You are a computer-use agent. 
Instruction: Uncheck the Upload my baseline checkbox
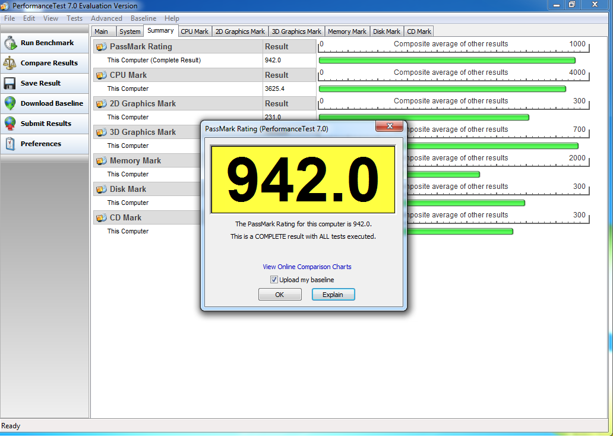(x=274, y=280)
